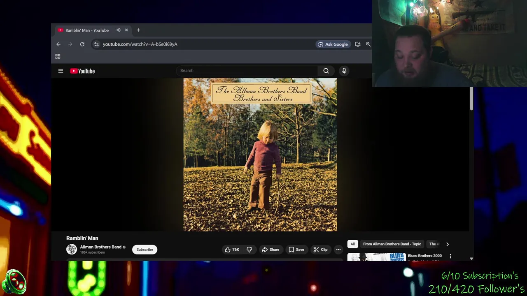Click the scrollbar down arrow
Viewport: 527px width, 296px height.
(471, 259)
